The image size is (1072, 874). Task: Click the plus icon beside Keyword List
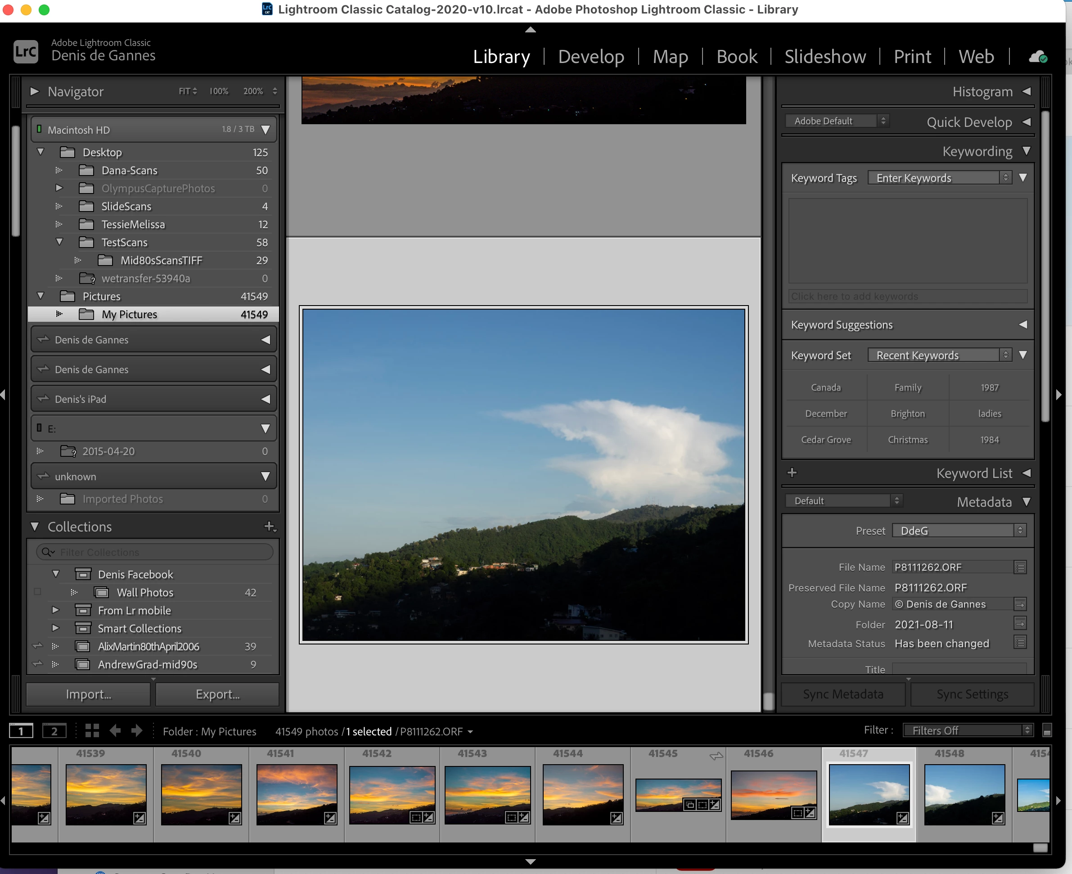[792, 473]
